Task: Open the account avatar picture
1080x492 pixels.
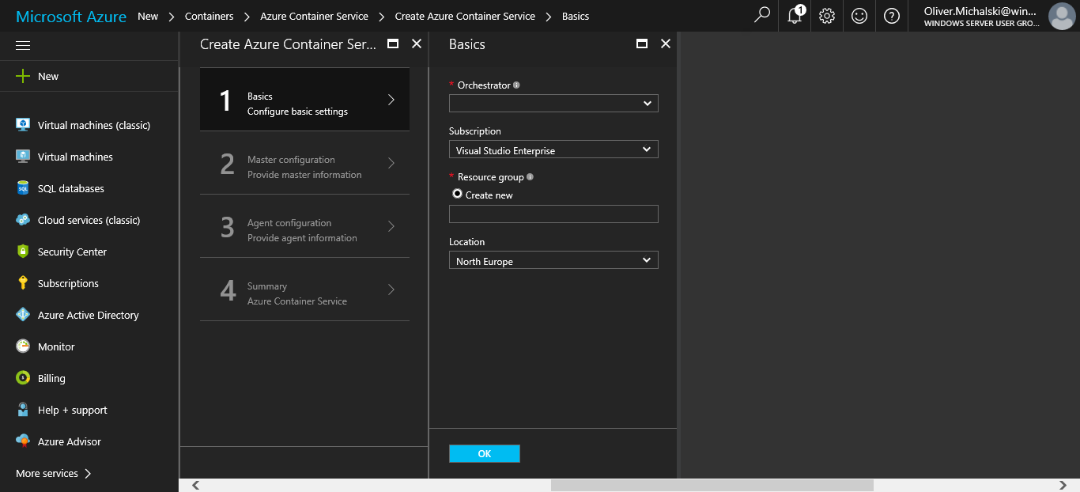Action: [1061, 16]
